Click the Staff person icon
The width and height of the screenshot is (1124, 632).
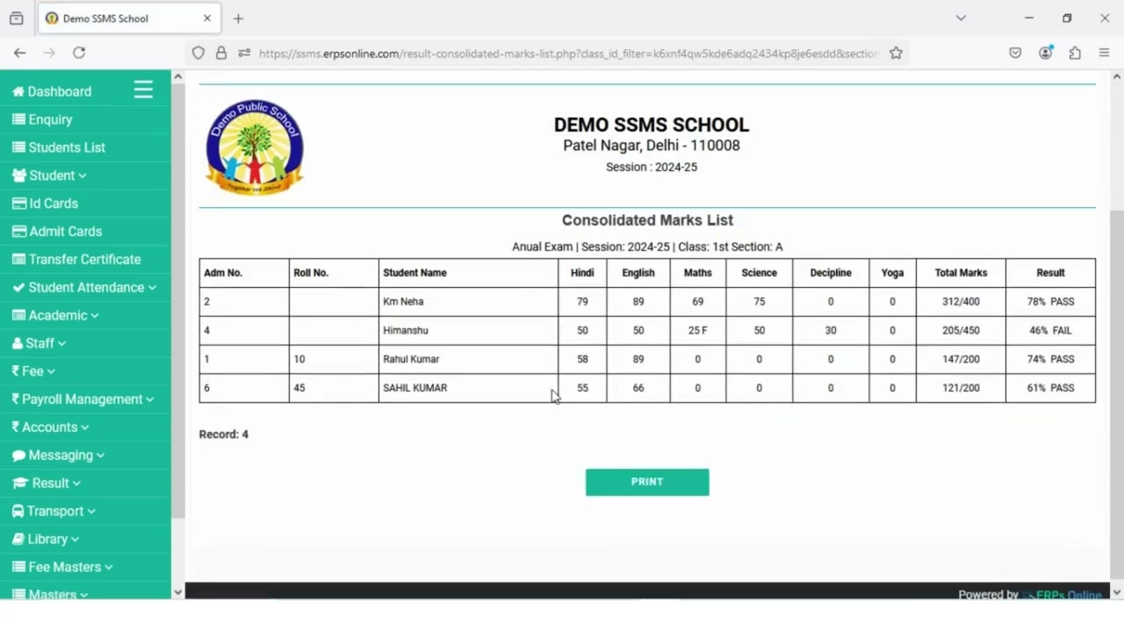(x=18, y=343)
